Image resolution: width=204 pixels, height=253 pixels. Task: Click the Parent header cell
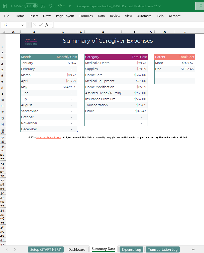[x=164, y=57]
